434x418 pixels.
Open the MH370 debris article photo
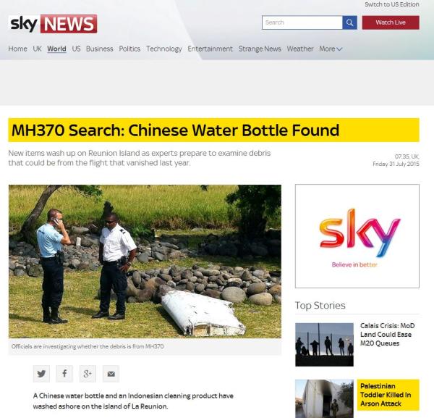pyautogui.click(x=145, y=262)
